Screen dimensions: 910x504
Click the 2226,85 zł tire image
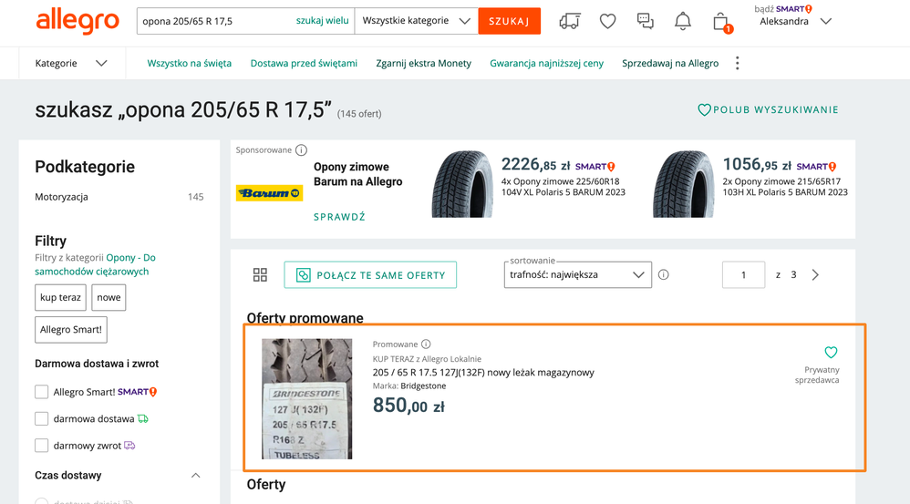[462, 184]
